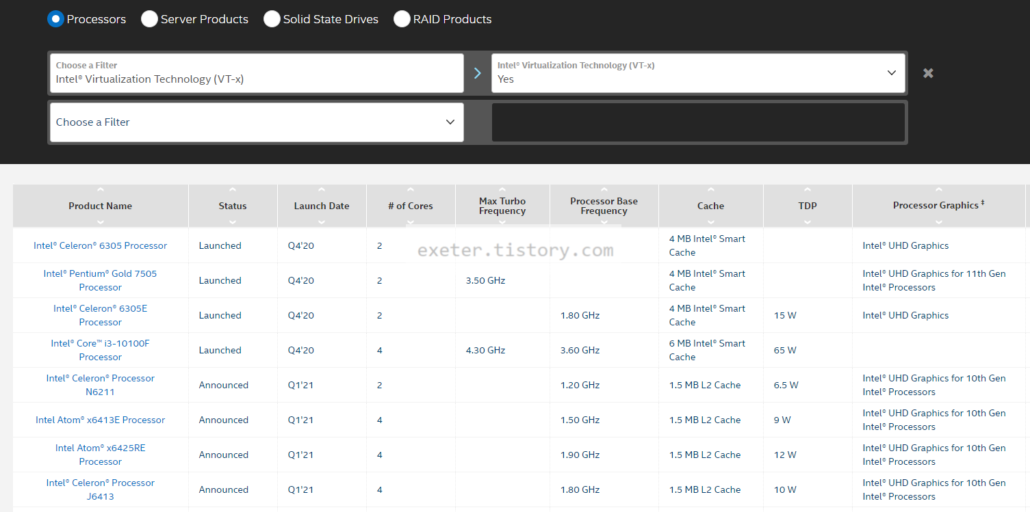Click the TDP column header
This screenshot has width=1030, height=512.
coord(808,206)
